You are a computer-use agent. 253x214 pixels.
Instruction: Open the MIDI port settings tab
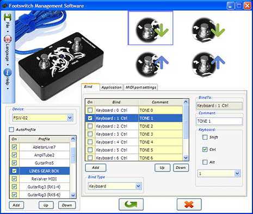pos(141,87)
